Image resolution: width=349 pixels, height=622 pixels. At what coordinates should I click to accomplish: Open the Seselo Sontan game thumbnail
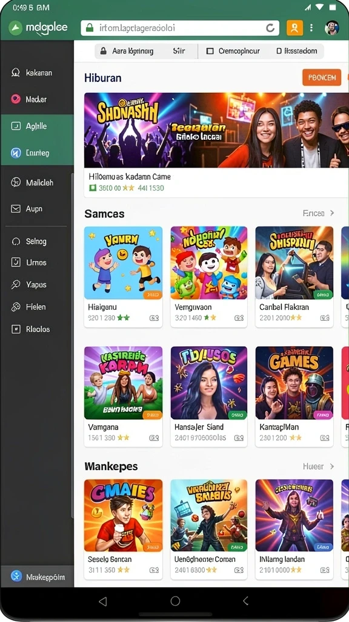[x=123, y=515]
